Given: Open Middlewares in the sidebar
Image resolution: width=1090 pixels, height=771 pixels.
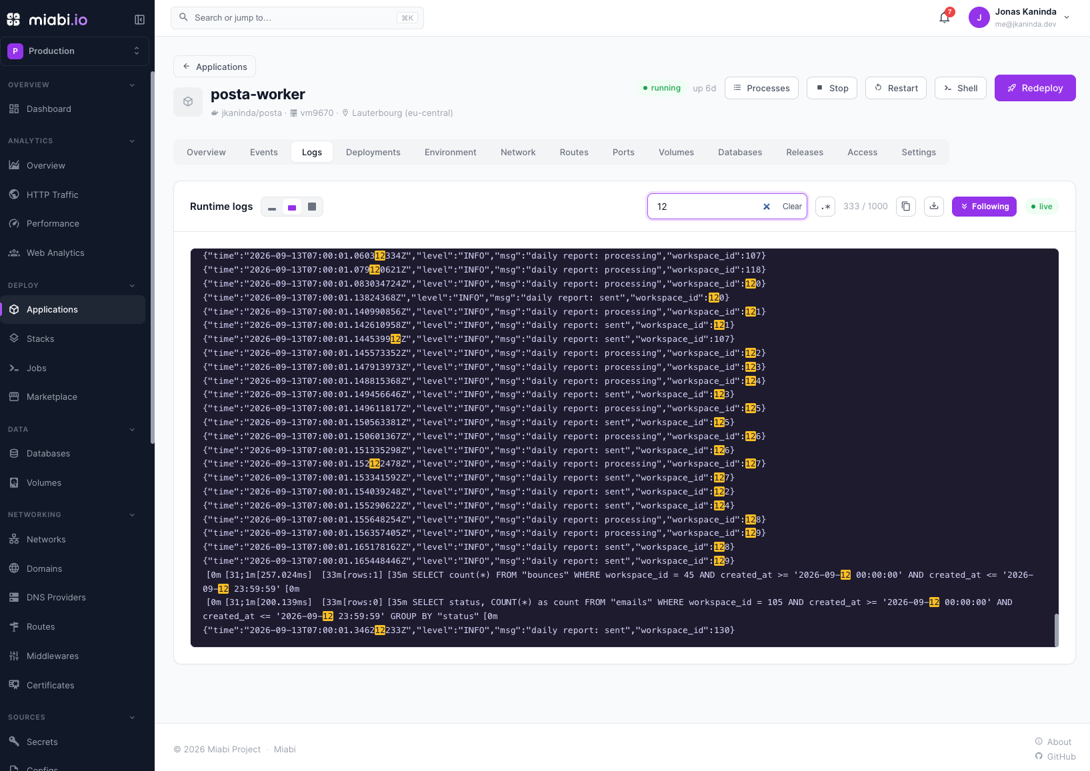Looking at the screenshot, I should pos(73,656).
